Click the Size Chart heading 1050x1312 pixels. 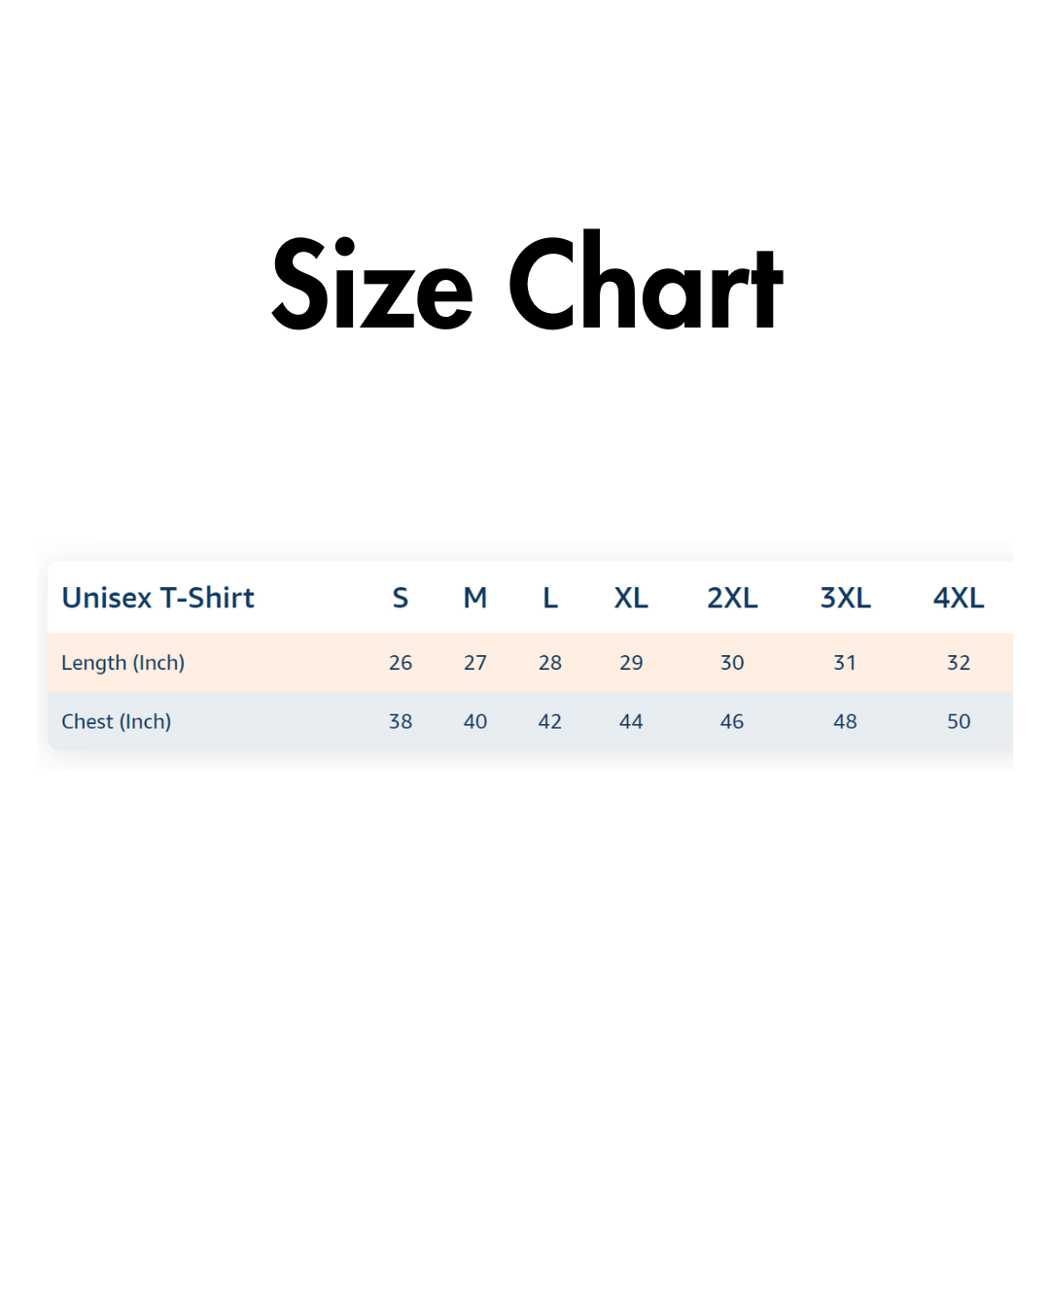[x=526, y=284]
